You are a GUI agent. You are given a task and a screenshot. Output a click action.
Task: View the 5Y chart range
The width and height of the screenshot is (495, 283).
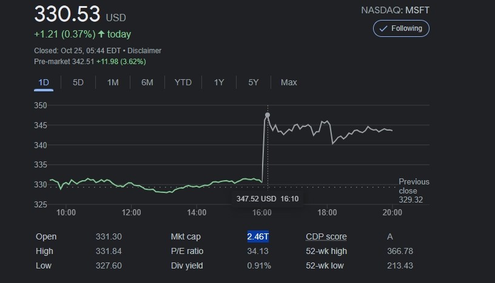tap(253, 82)
